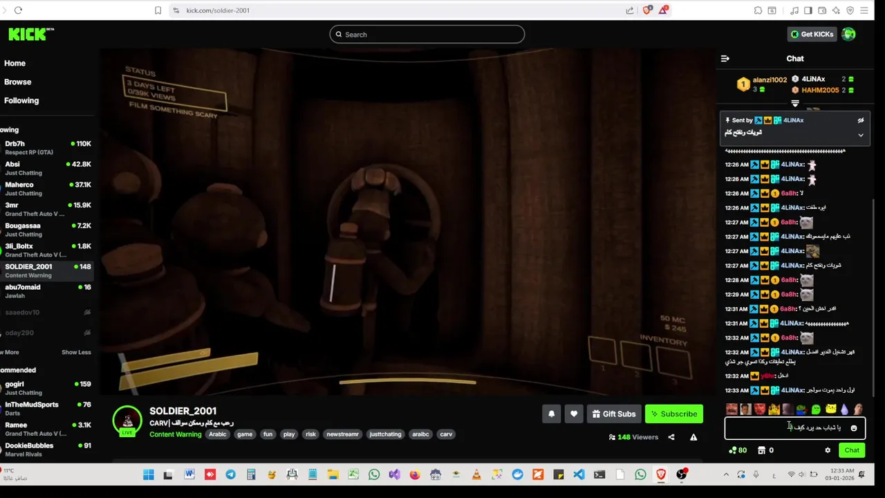This screenshot has width=885, height=498.
Task: Click the Gift Subs button
Action: tap(614, 414)
